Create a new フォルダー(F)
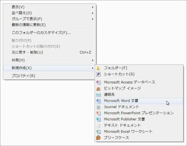187x146 pixels. [139, 68]
